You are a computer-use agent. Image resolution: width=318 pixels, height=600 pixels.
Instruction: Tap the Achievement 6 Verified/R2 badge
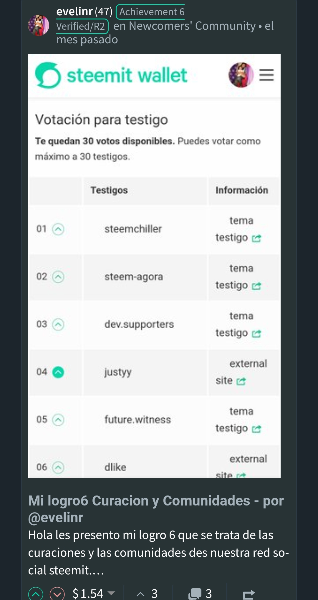121,19
